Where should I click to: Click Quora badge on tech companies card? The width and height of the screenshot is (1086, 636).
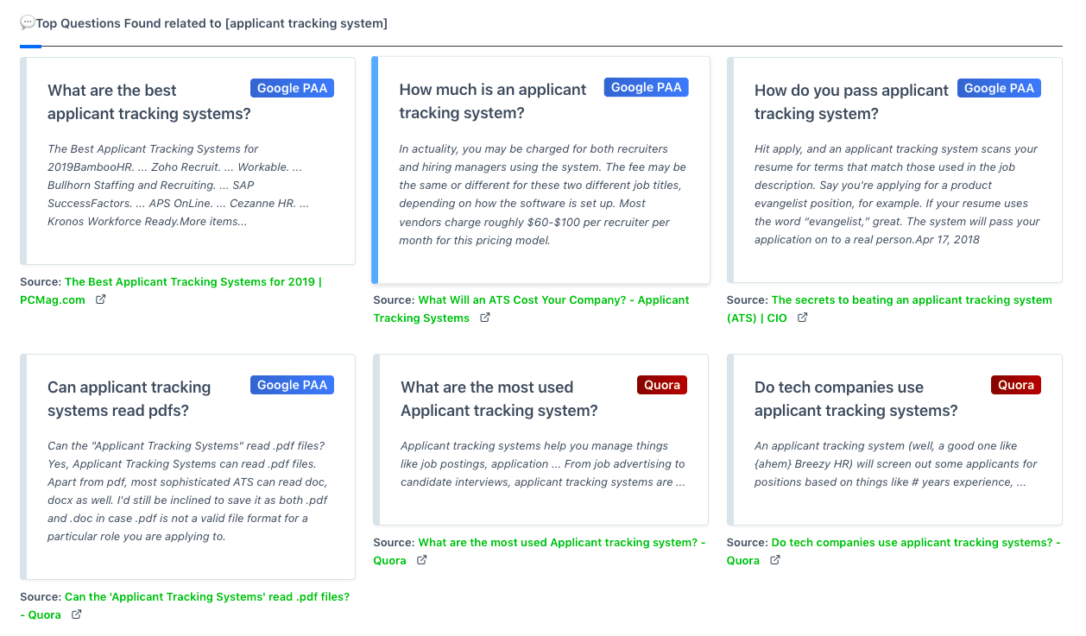tap(1016, 385)
